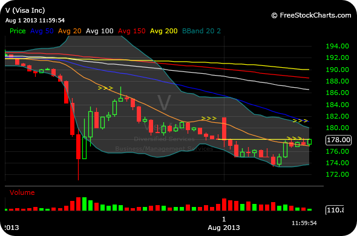Click the 192.00 price axis label
The width and height of the screenshot is (357, 236).
(338, 57)
